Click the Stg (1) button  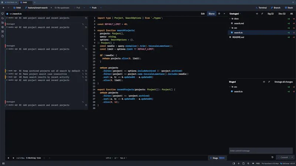point(270,14)
